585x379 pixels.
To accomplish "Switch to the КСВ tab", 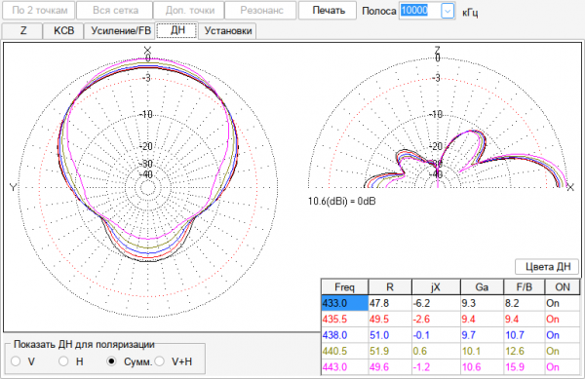I will pos(63,30).
